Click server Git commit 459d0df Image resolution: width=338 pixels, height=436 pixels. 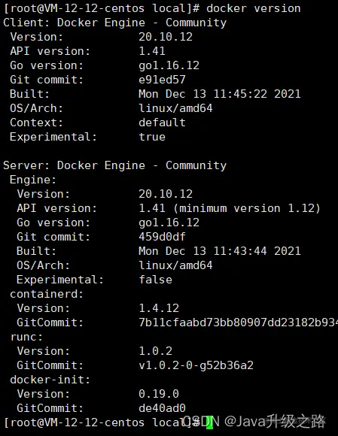click(x=162, y=237)
